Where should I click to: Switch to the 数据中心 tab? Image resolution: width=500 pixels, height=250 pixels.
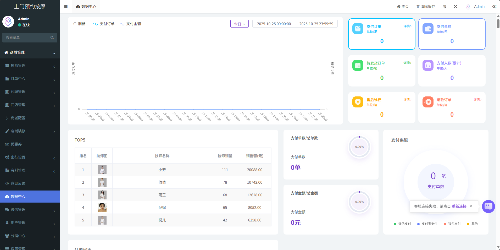click(x=86, y=7)
